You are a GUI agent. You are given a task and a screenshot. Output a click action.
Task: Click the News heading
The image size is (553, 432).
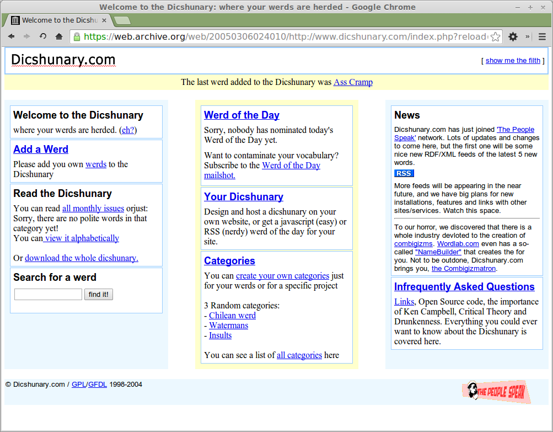coord(407,115)
